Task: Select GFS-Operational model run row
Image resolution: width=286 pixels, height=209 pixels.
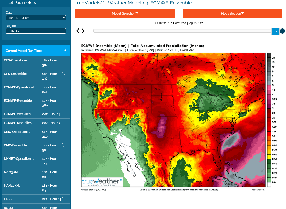Action: [36, 63]
